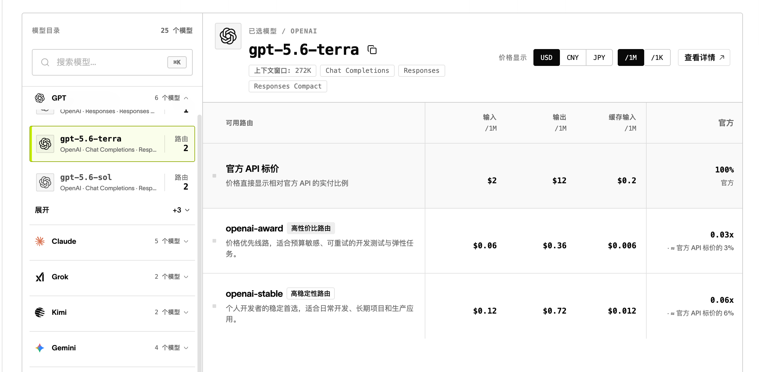Viewport: 761px width, 372px height.
Task: Click the Responses Compact tag
Action: point(288,86)
